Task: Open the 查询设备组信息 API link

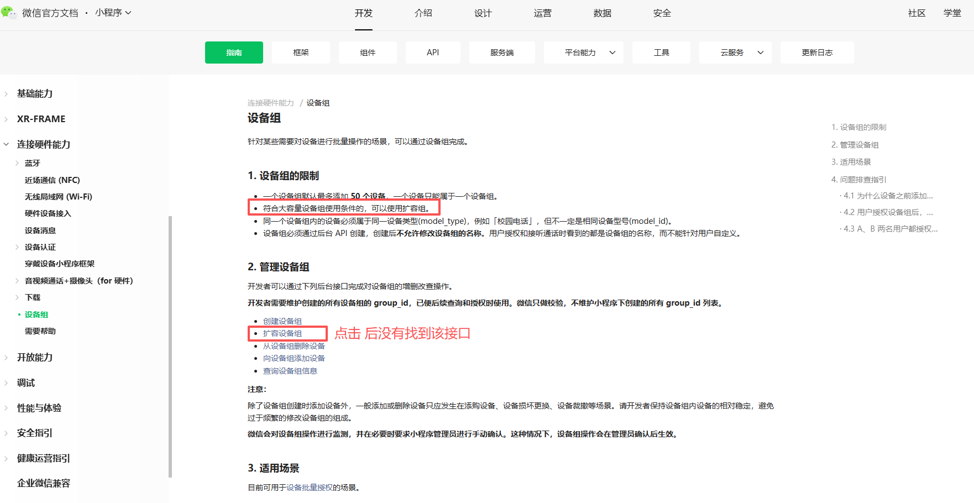Action: click(290, 371)
